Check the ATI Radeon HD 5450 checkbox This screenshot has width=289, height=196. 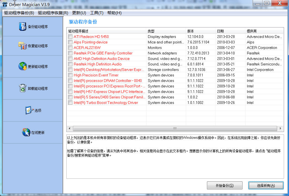(x=70, y=37)
